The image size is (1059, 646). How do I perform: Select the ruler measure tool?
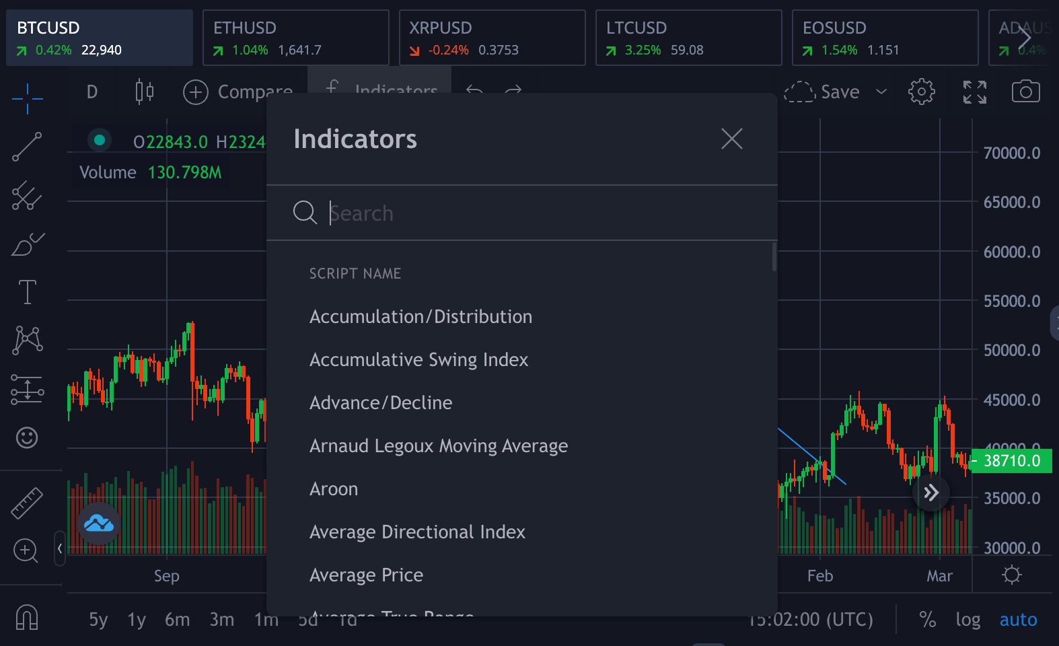[x=27, y=503]
